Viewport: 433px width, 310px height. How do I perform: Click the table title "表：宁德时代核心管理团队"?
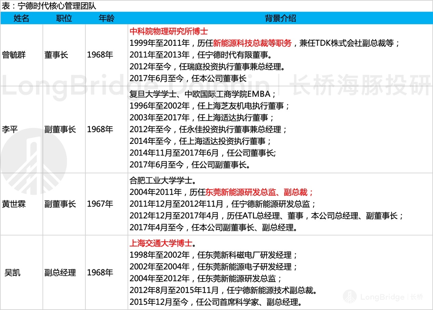[x=49, y=6]
